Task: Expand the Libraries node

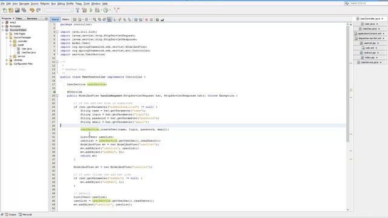Action: (x=7, y=60)
